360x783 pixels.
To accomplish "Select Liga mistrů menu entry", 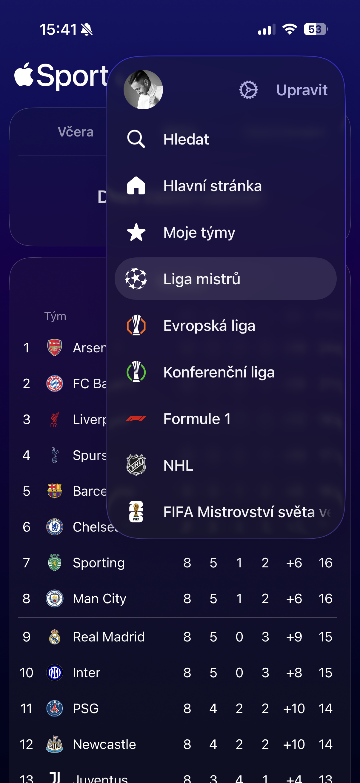I will (225, 279).
